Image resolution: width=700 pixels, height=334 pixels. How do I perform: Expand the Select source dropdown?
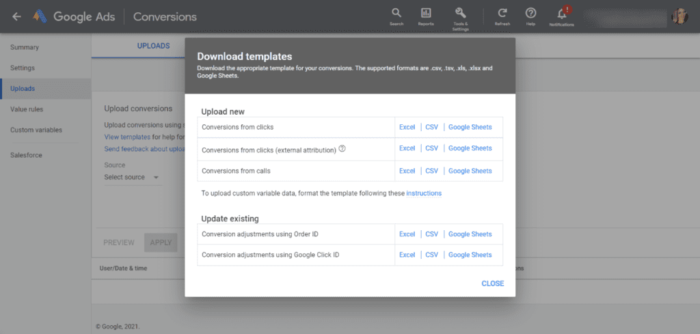pyautogui.click(x=132, y=177)
